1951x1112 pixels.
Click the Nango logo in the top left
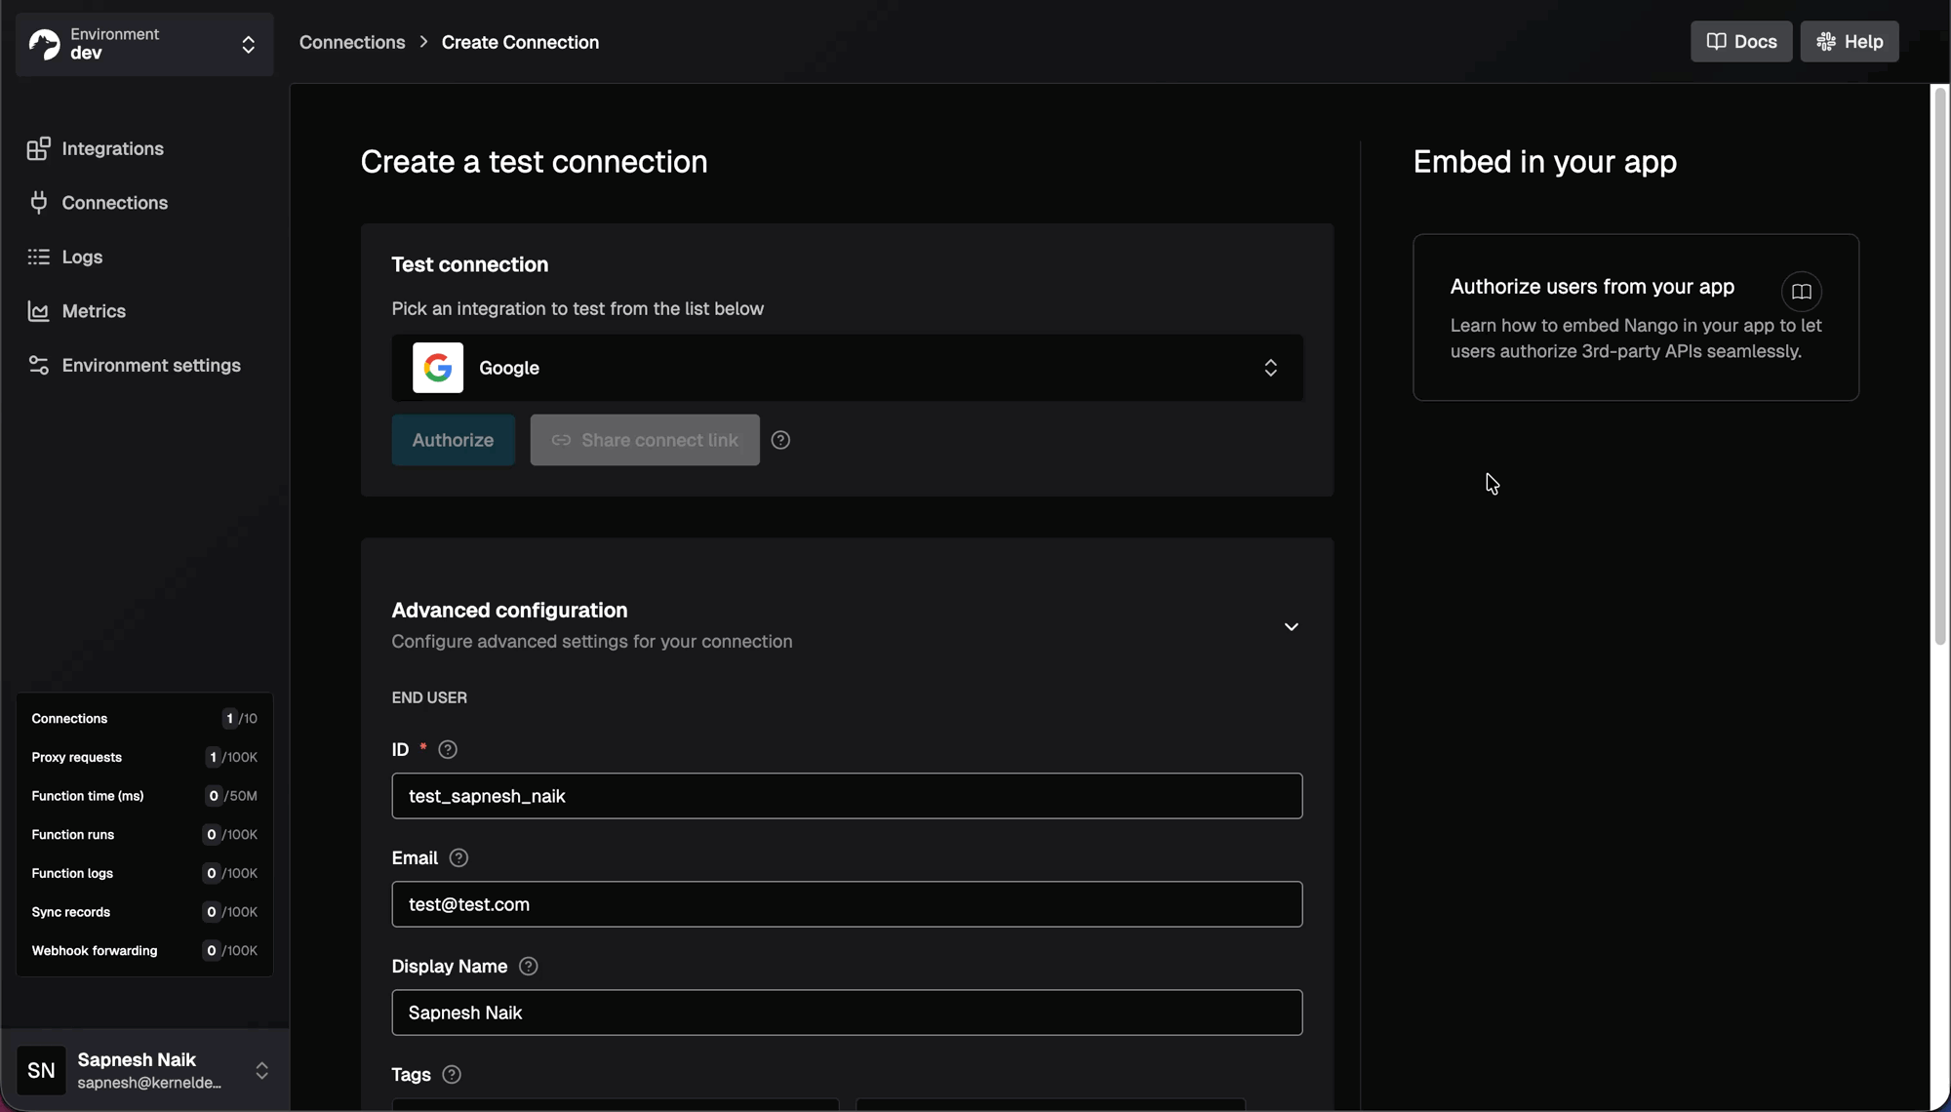click(45, 44)
